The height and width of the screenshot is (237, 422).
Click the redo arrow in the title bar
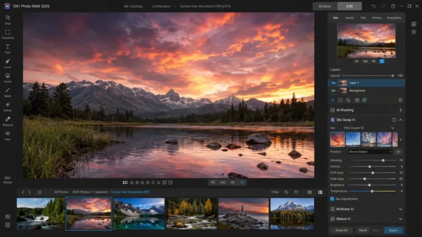(383, 6)
